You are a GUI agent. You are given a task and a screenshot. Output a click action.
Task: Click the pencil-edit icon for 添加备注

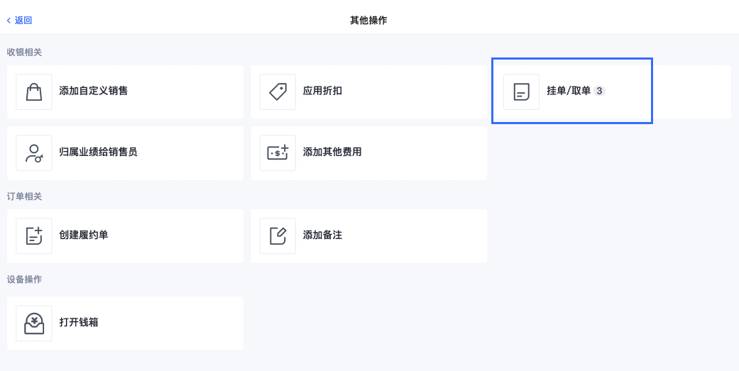278,236
